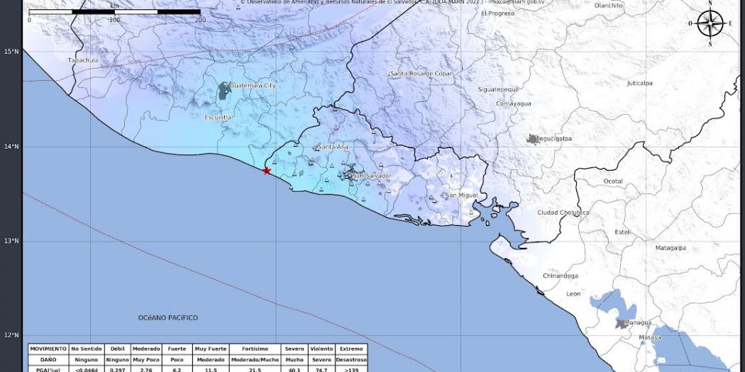745x372 pixels.
Task: Click the volcano triangle near Santa Ana
Action: pos(317,149)
